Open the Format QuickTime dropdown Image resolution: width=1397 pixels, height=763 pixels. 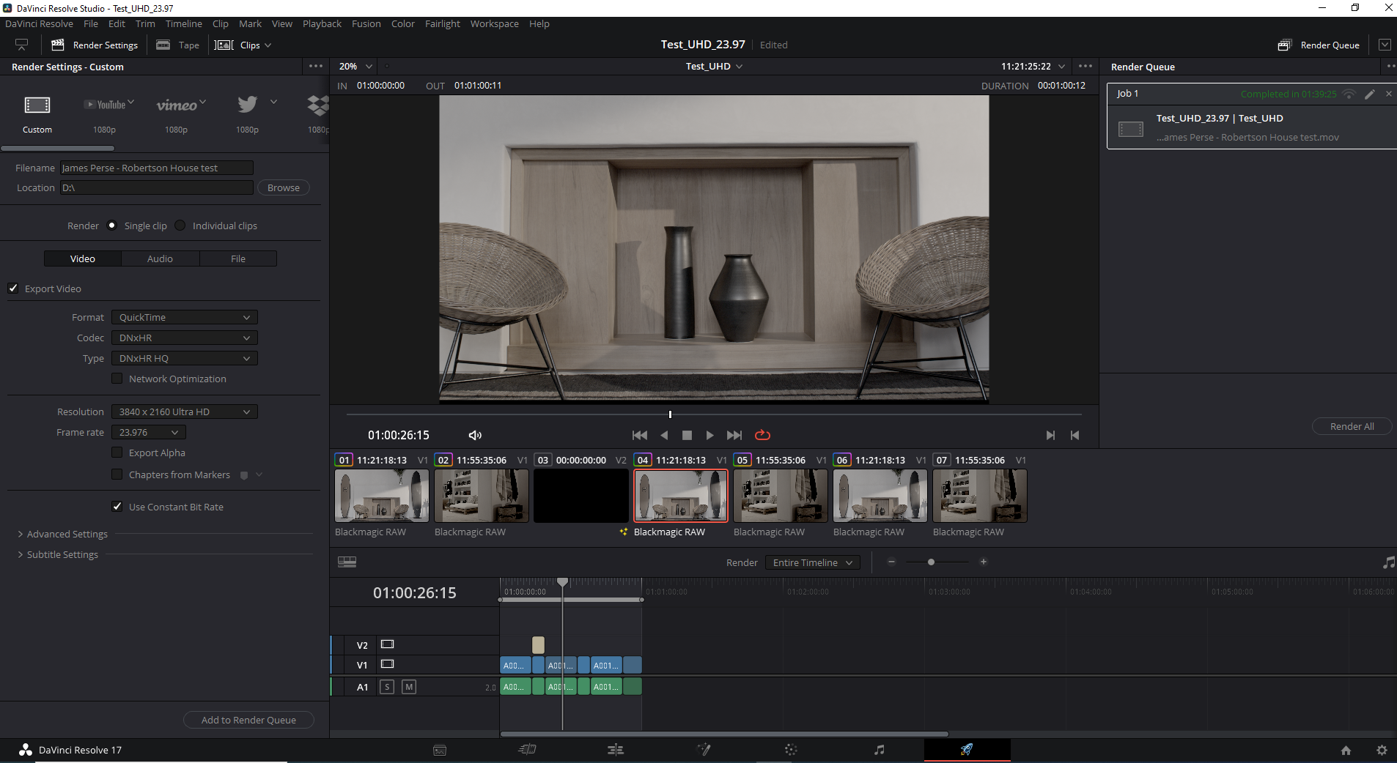point(185,317)
